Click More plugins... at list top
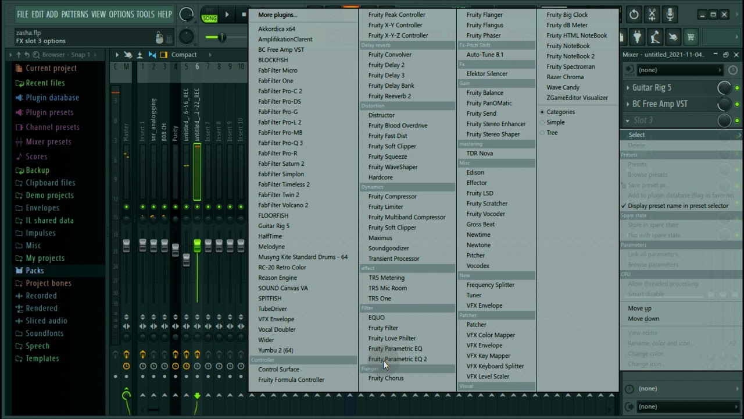 [x=277, y=15]
